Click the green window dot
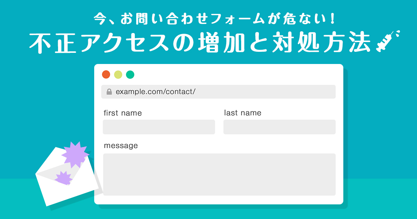417x219 pixels. [x=130, y=74]
